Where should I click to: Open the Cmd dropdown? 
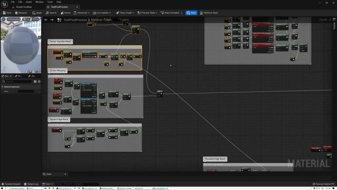coord(47,184)
